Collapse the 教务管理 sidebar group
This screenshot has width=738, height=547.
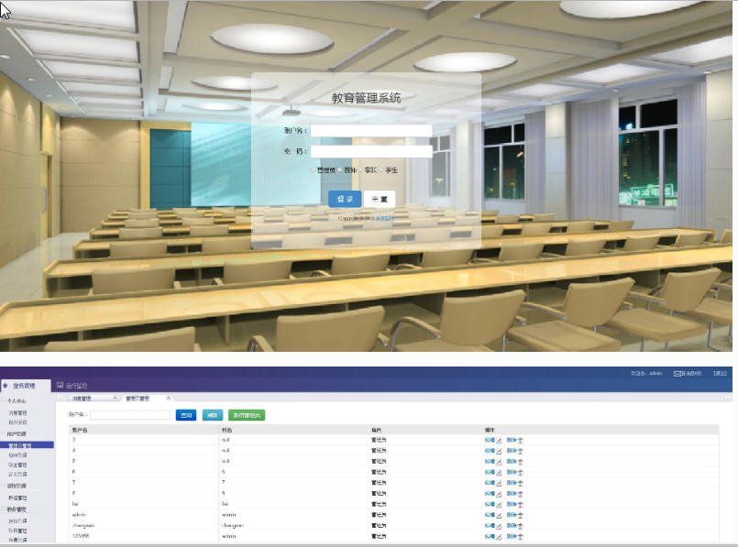[x=4, y=509]
